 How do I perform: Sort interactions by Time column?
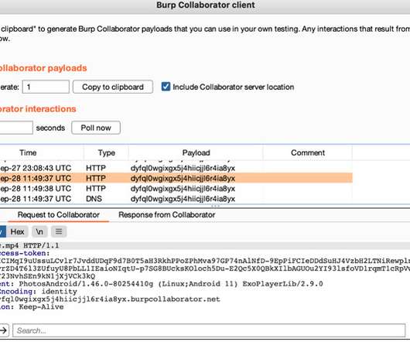click(28, 152)
